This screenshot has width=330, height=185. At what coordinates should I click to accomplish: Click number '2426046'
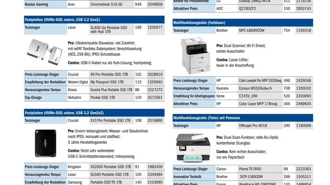point(304,80)
